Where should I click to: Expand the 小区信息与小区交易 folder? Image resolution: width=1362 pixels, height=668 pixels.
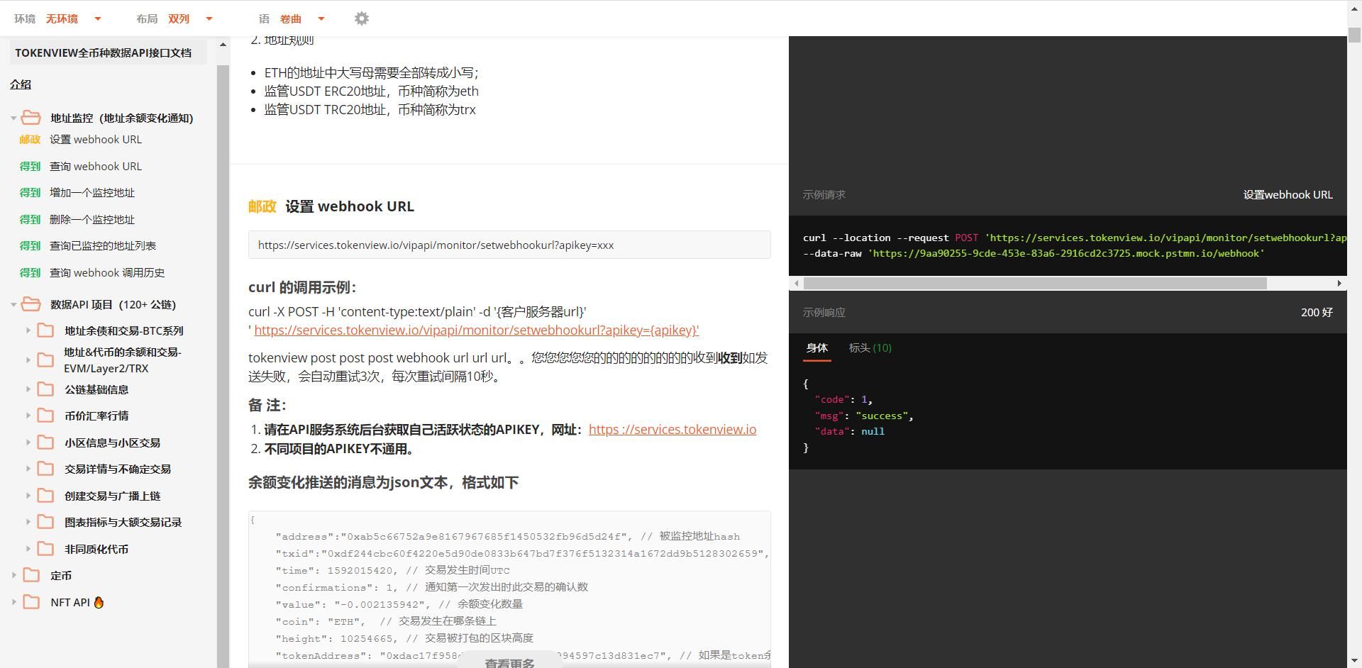point(28,442)
